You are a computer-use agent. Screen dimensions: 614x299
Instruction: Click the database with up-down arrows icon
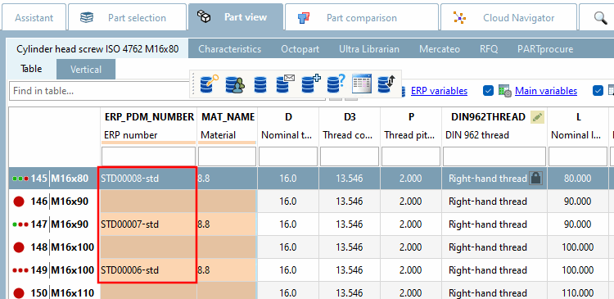pyautogui.click(x=386, y=84)
